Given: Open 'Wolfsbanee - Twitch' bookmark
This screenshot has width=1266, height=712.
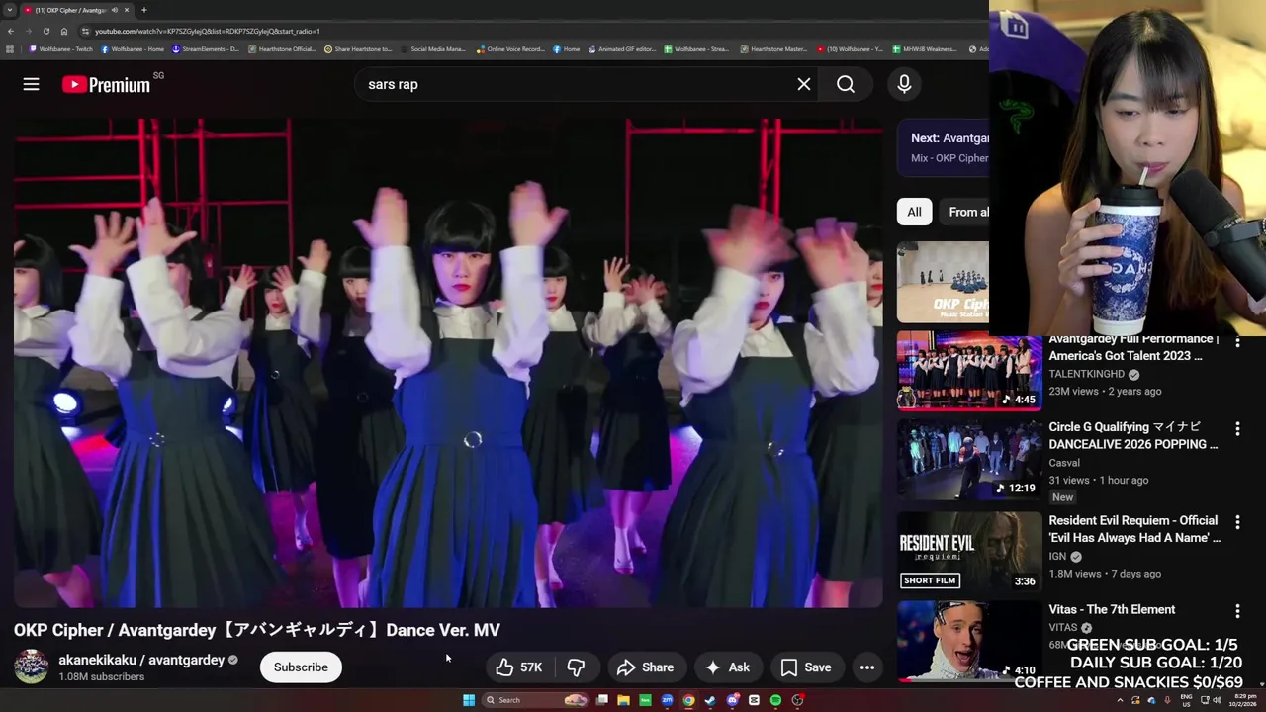Looking at the screenshot, I should coord(61,49).
